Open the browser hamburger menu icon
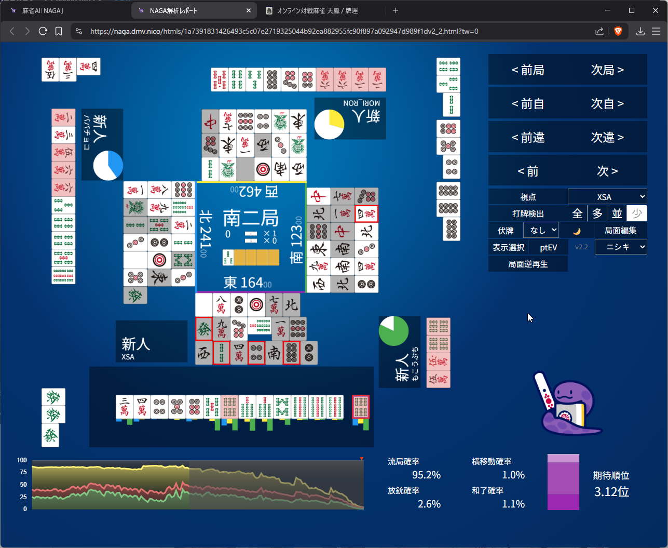The width and height of the screenshot is (668, 548). click(x=656, y=31)
